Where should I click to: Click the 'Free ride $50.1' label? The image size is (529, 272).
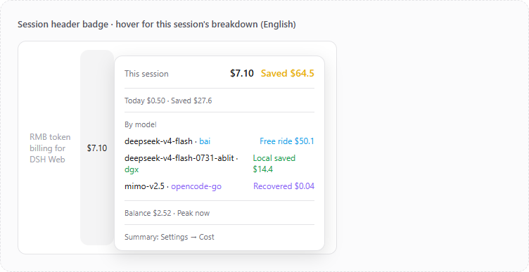click(287, 141)
